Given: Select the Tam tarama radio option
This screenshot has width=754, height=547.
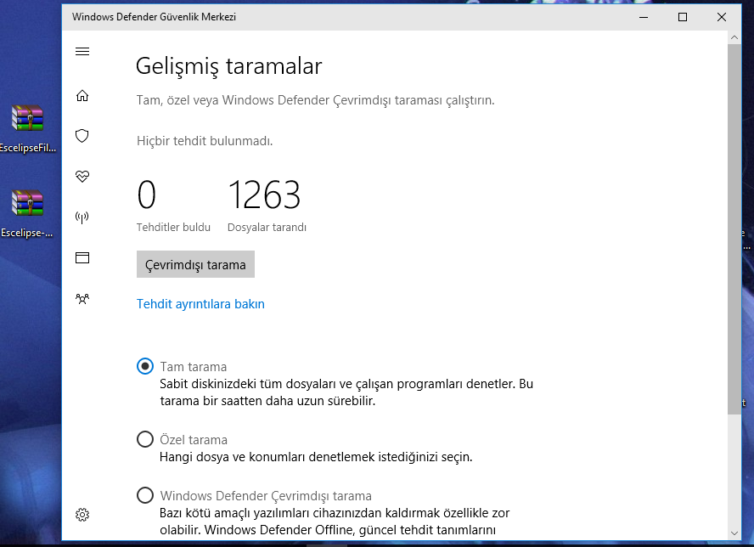Looking at the screenshot, I should [144, 367].
